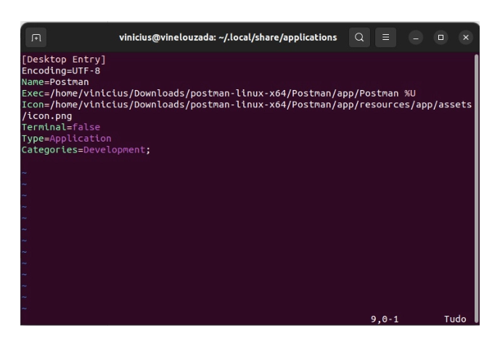Image resolution: width=500 pixels, height=347 pixels.
Task: Click the %U argument on Exec line
Action: [x=410, y=94]
